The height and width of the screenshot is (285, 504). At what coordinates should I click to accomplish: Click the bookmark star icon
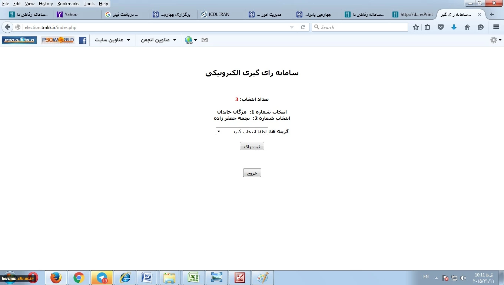click(x=416, y=27)
